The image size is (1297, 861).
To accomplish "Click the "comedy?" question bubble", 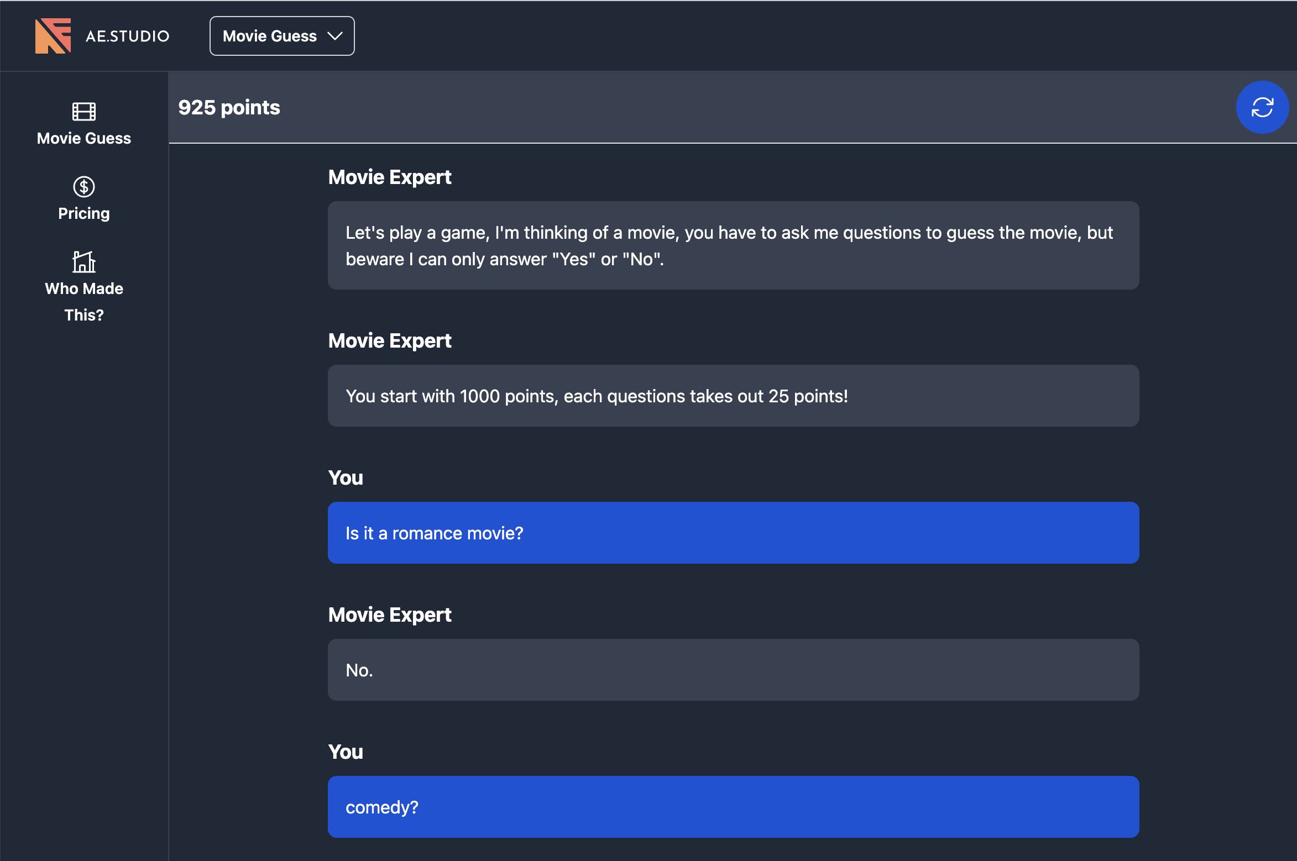I will click(733, 807).
